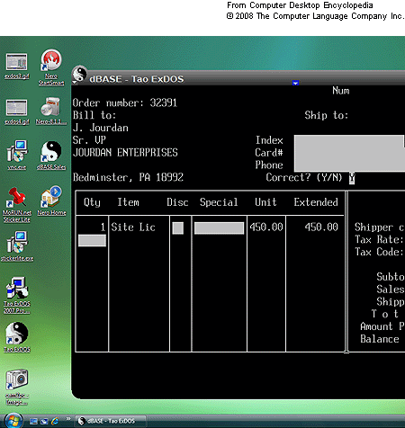Click the 'Tax Code:' label
405x428 pixels.
(379, 252)
